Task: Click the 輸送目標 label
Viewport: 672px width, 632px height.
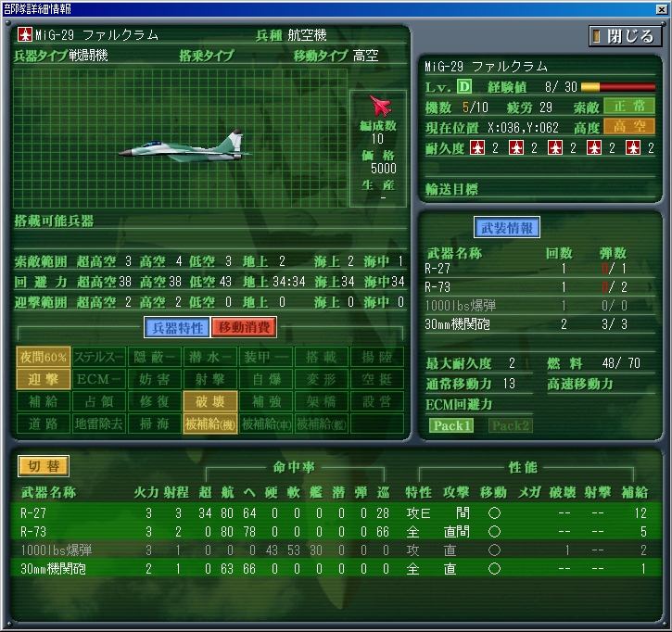Action: (451, 189)
